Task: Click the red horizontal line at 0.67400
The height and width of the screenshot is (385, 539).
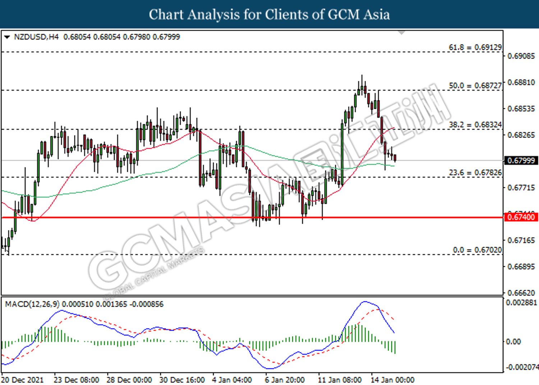Action: coord(252,217)
